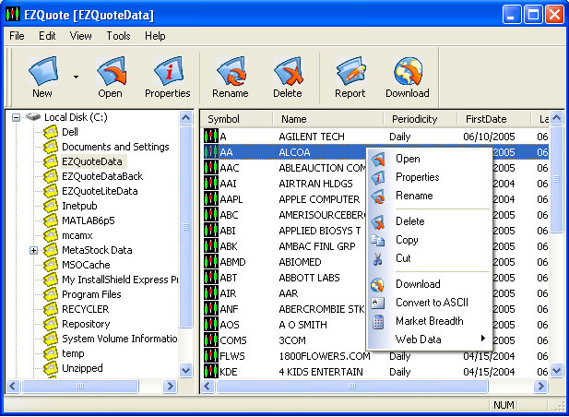This screenshot has height=417, width=569.
Task: Select Market Breadth in context menu
Action: point(430,321)
